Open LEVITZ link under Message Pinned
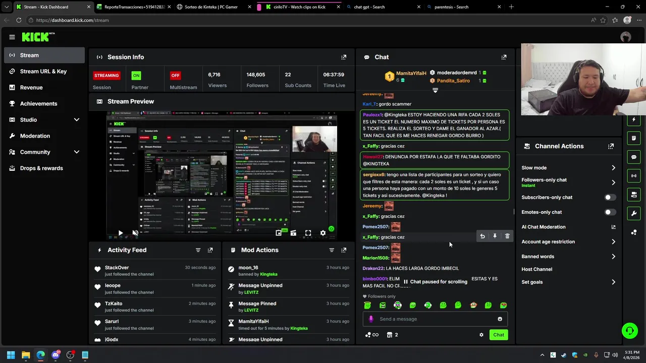Viewport: 646px width, 363px height. [251, 310]
